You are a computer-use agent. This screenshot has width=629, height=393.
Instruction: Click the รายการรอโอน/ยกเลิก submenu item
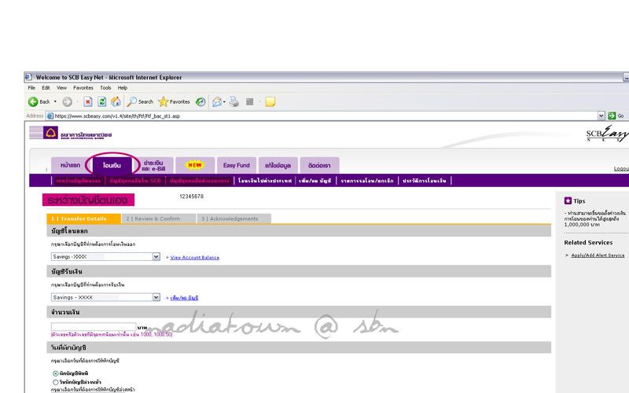point(367,181)
